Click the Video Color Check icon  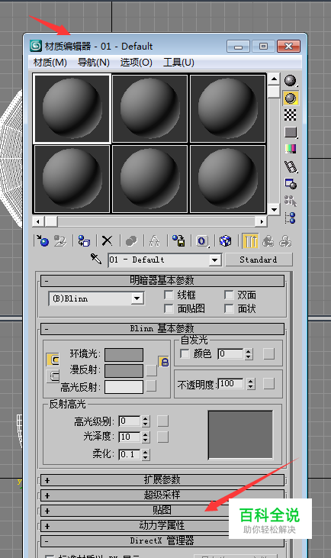[x=291, y=149]
